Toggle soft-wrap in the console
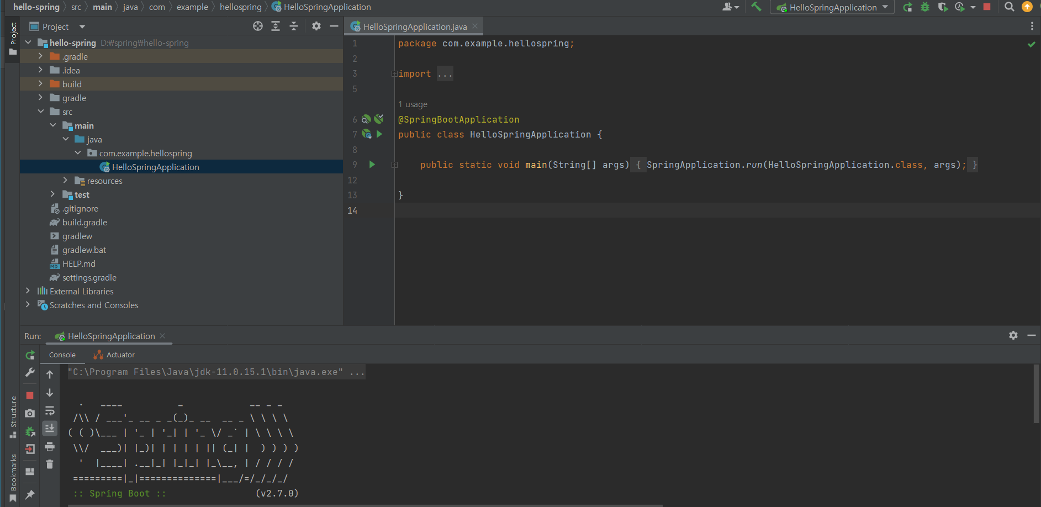The height and width of the screenshot is (507, 1041). 50,411
